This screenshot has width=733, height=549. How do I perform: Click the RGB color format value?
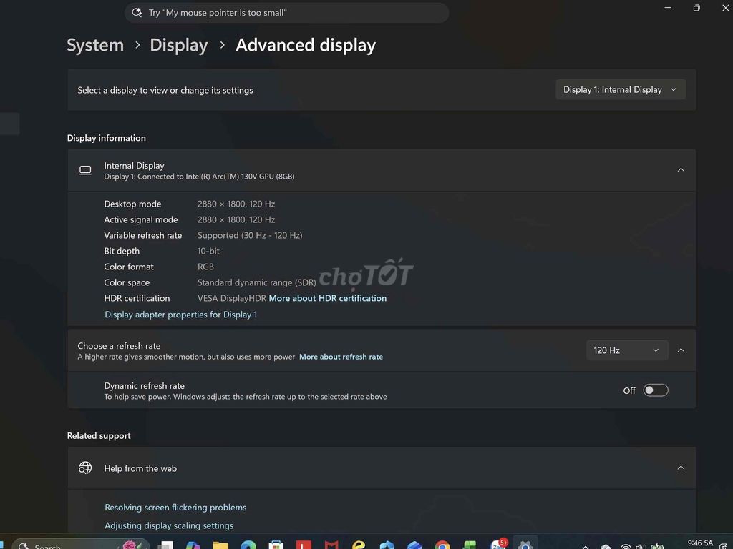pyautogui.click(x=205, y=267)
